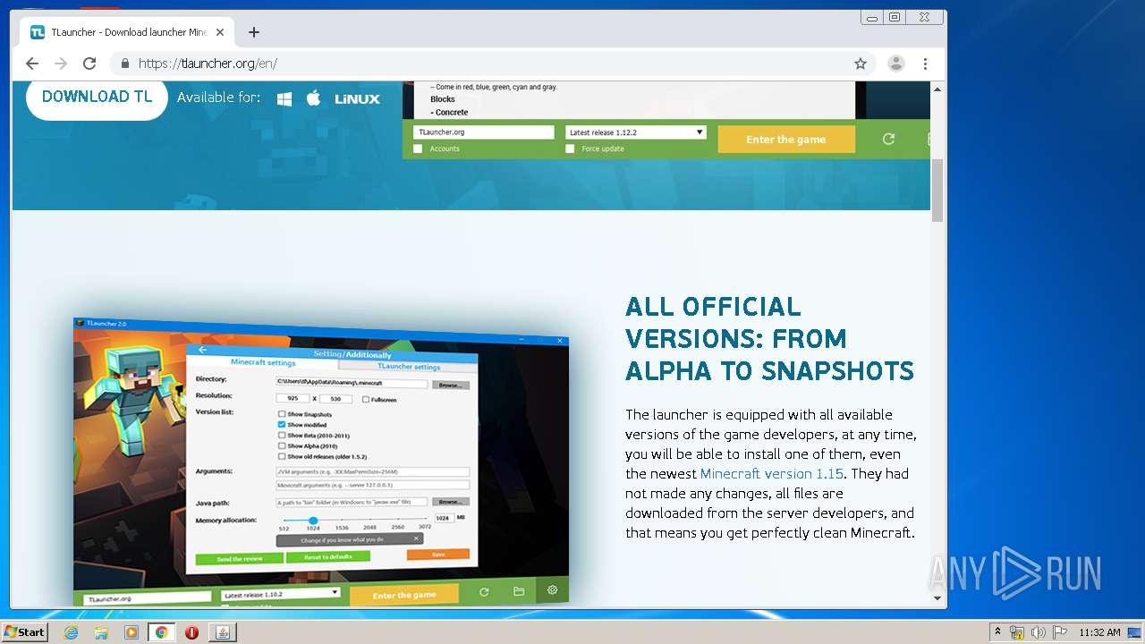Click the Minecraft arguments field

click(373, 485)
